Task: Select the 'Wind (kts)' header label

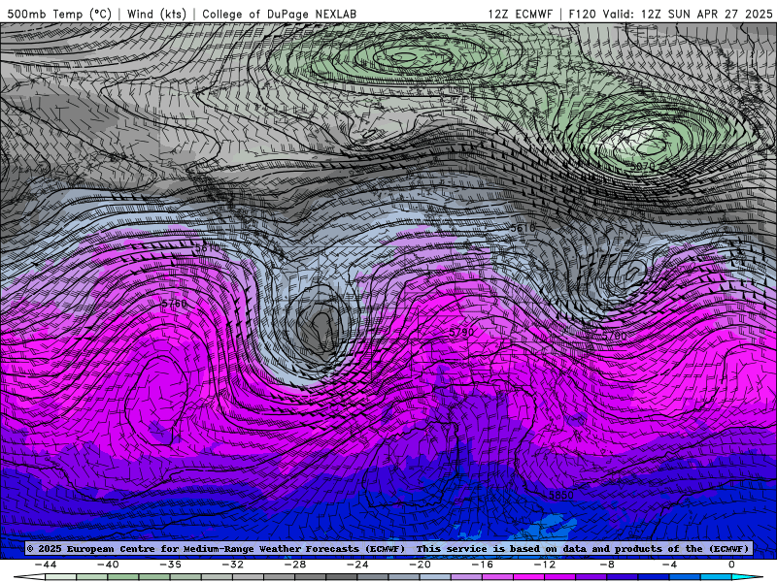Action: pos(156,14)
